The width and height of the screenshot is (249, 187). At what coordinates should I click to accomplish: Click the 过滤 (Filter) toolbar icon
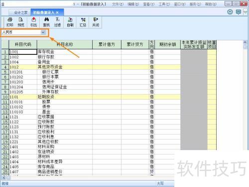(57, 22)
